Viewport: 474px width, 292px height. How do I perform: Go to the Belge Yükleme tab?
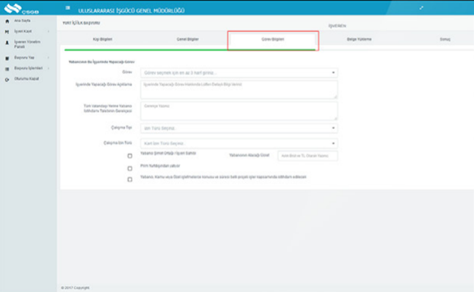(359, 39)
